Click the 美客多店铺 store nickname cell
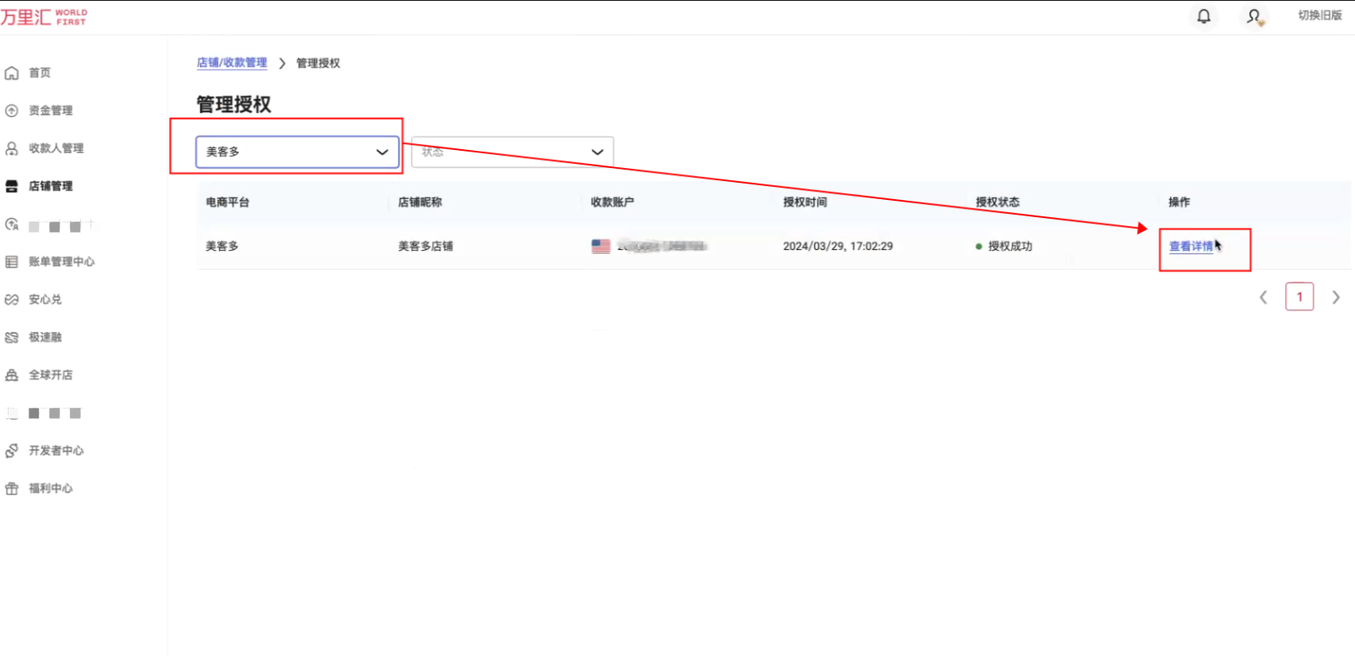1355x656 pixels. (x=426, y=247)
